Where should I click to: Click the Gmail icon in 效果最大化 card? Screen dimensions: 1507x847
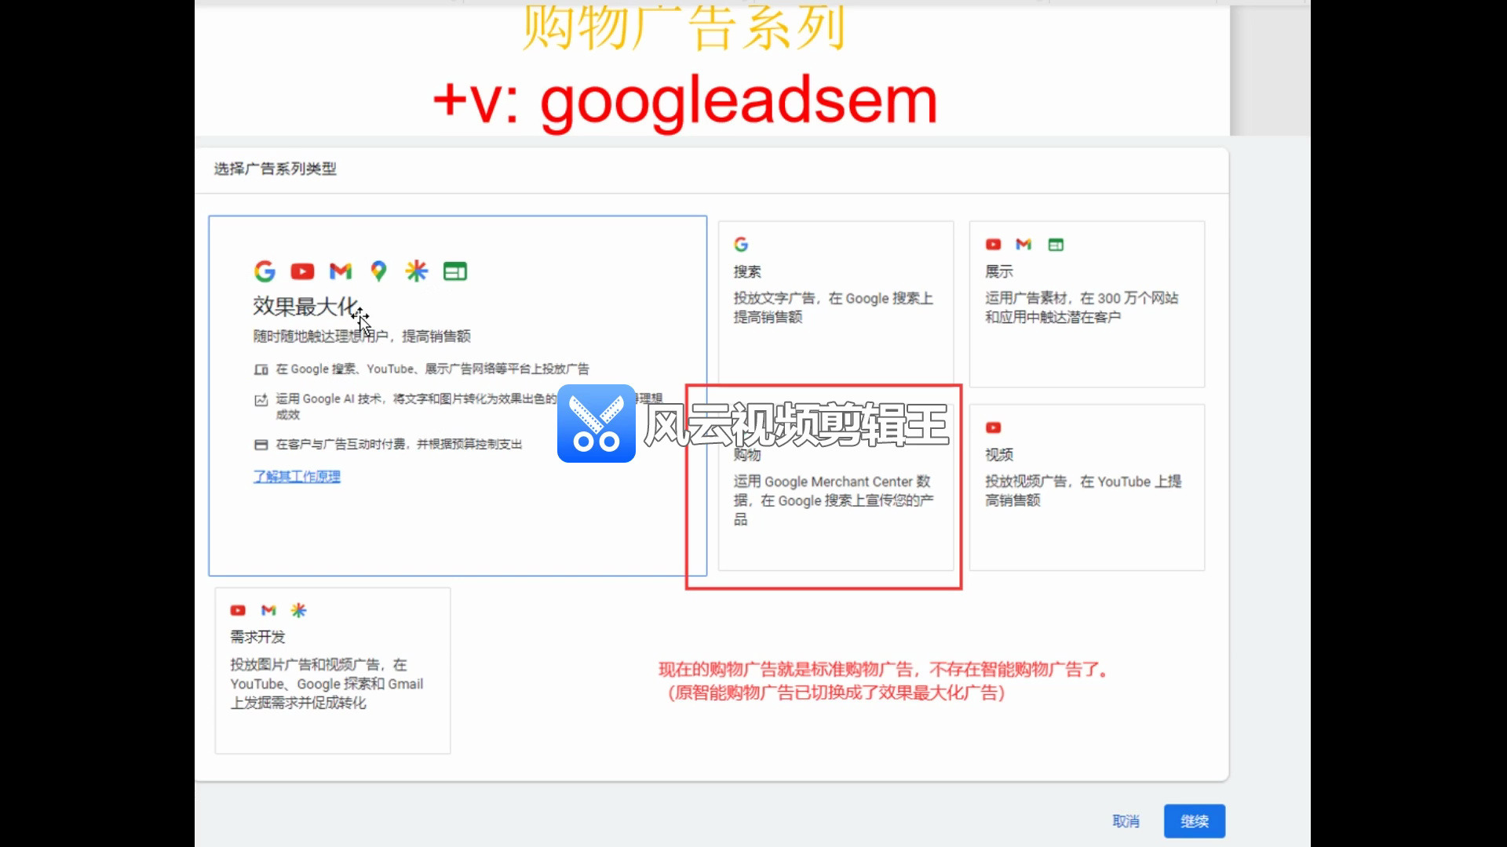click(x=341, y=271)
